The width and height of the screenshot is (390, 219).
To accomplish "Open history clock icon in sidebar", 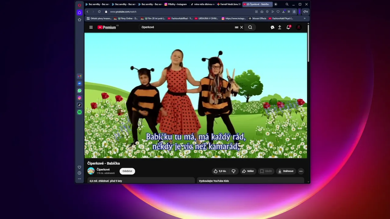I will (80, 173).
